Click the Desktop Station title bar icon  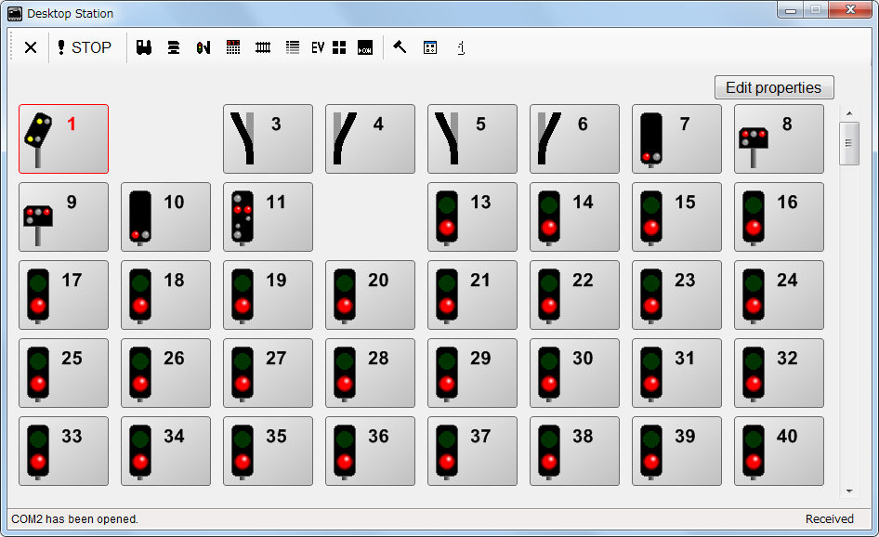(15, 13)
